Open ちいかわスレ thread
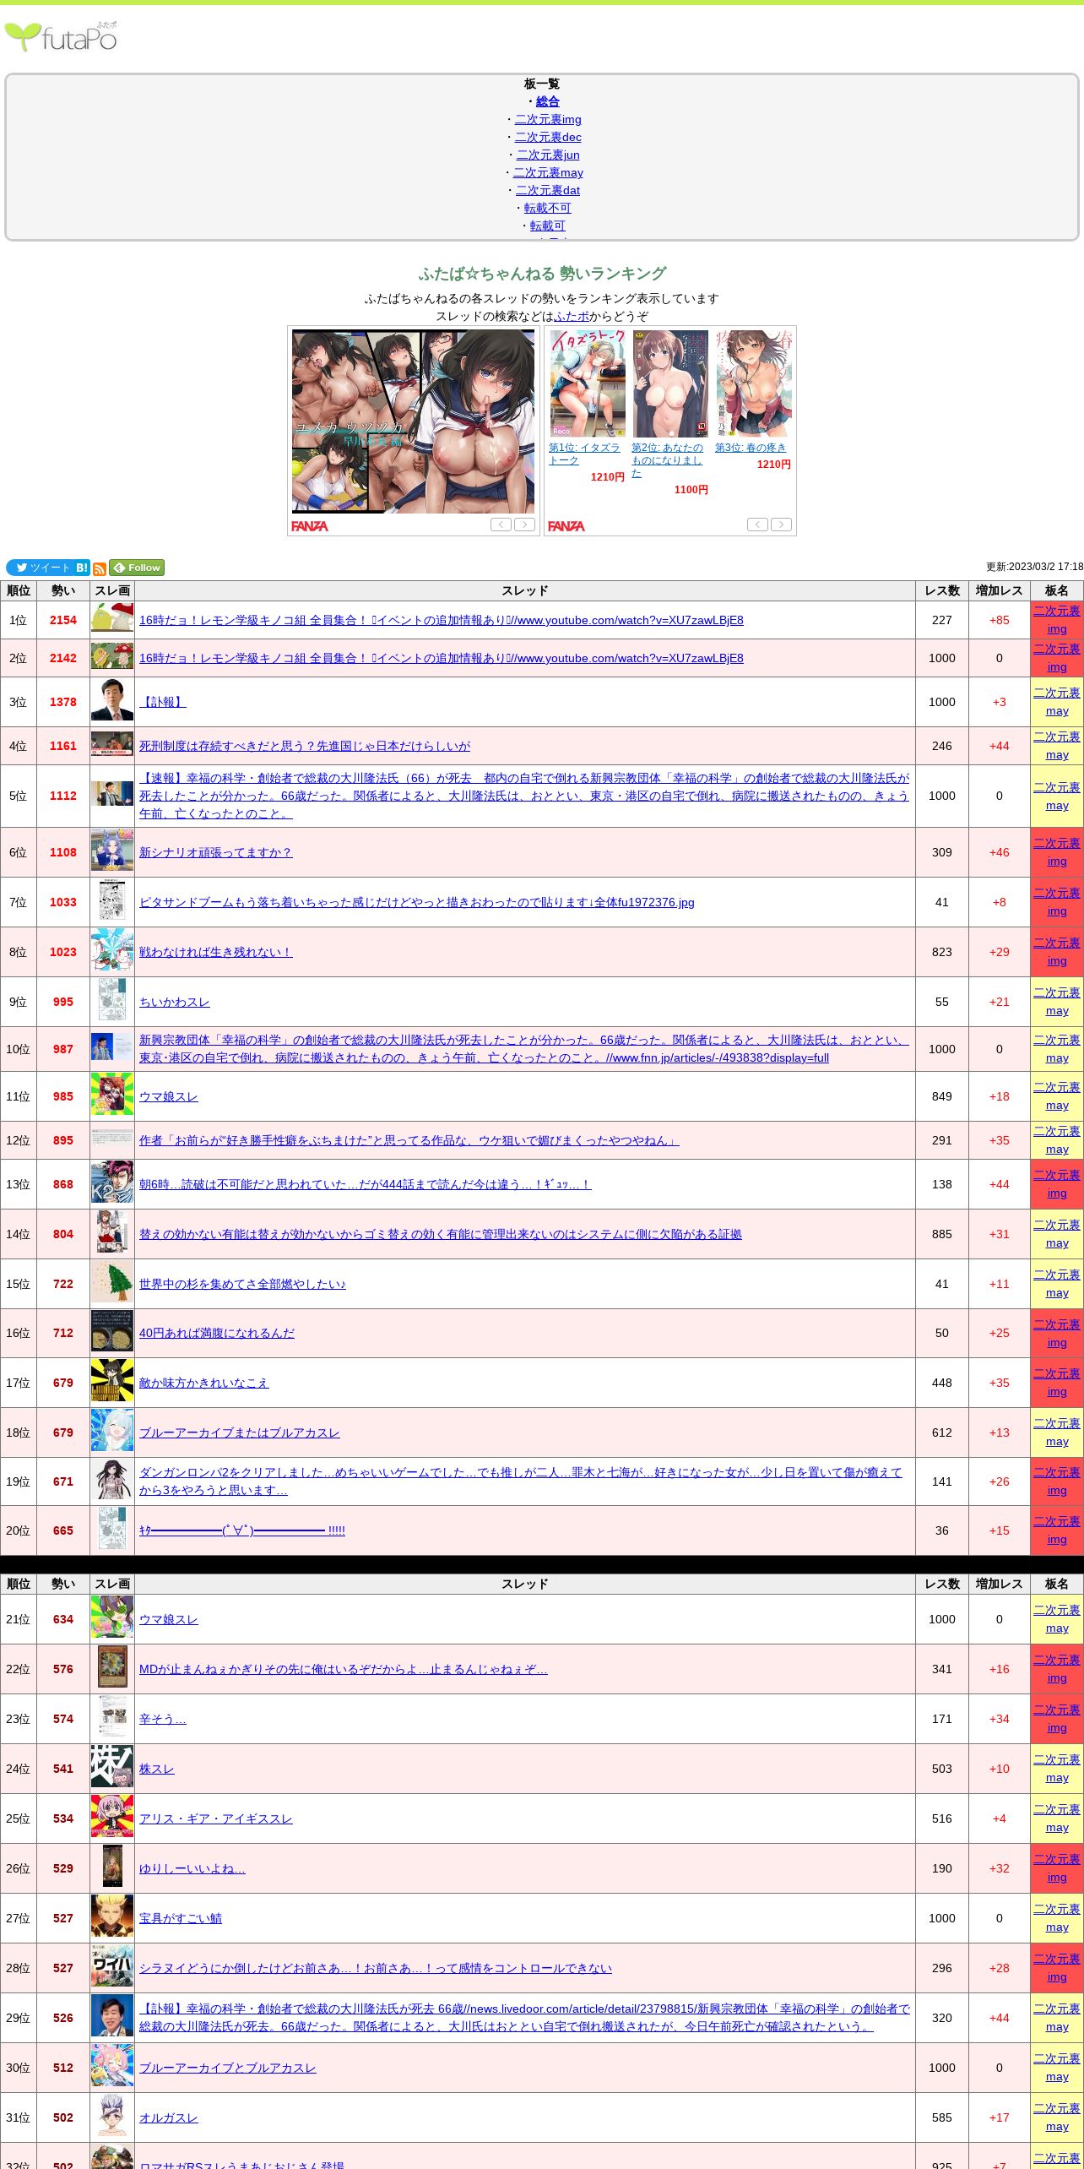The height and width of the screenshot is (2169, 1084). pos(175,1002)
